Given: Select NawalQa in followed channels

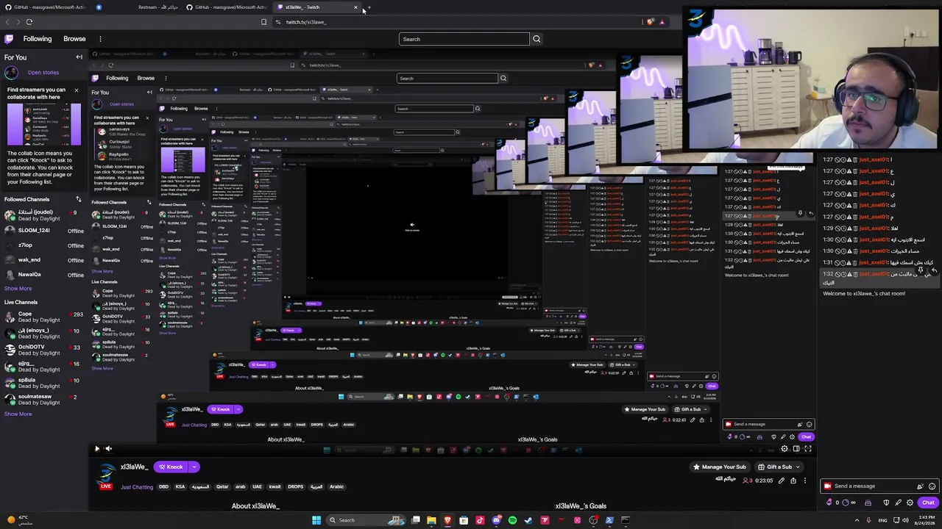Looking at the screenshot, I should pos(44,275).
